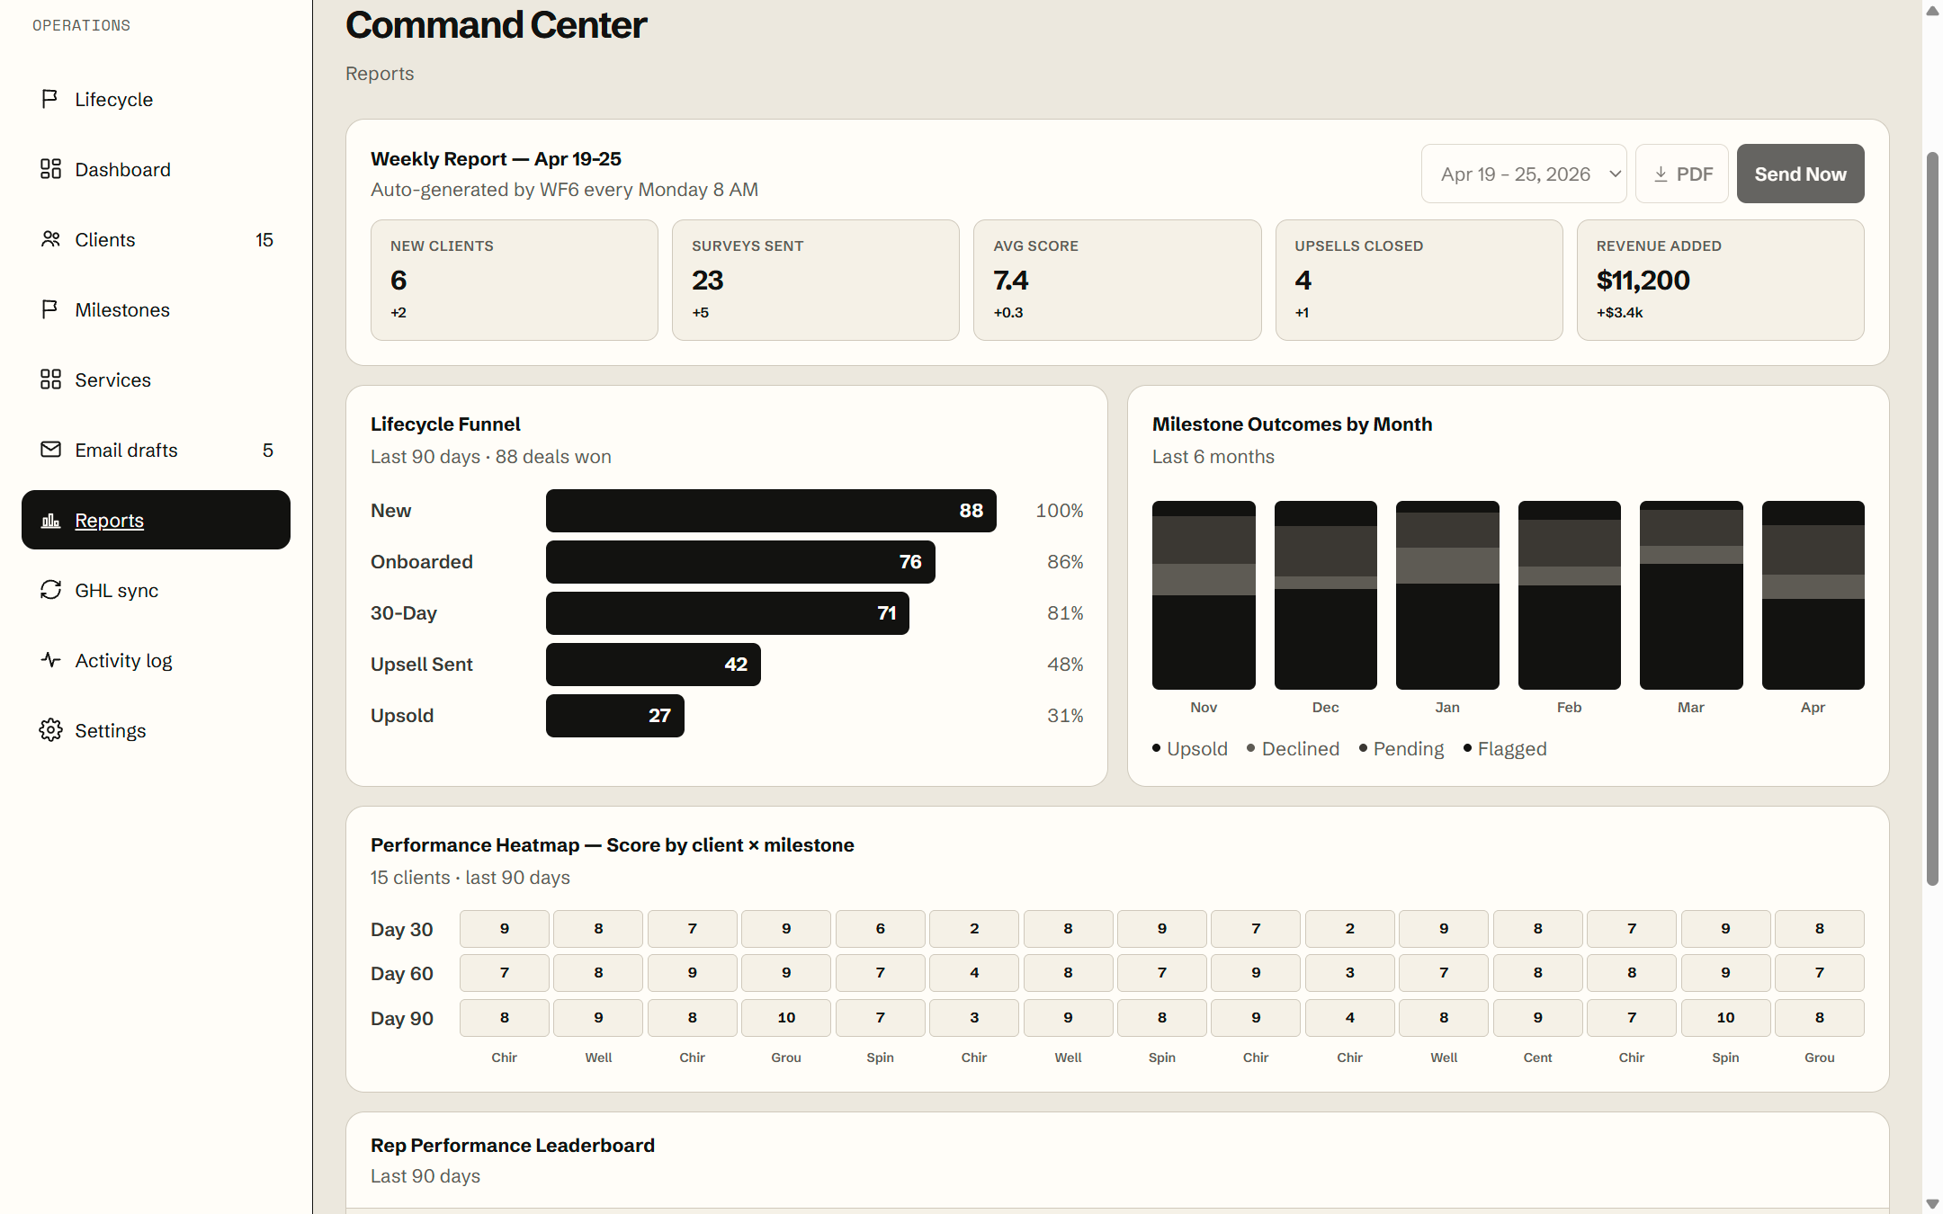The height and width of the screenshot is (1214, 1943).
Task: Navigate to Milestones
Action: pyautogui.click(x=156, y=309)
